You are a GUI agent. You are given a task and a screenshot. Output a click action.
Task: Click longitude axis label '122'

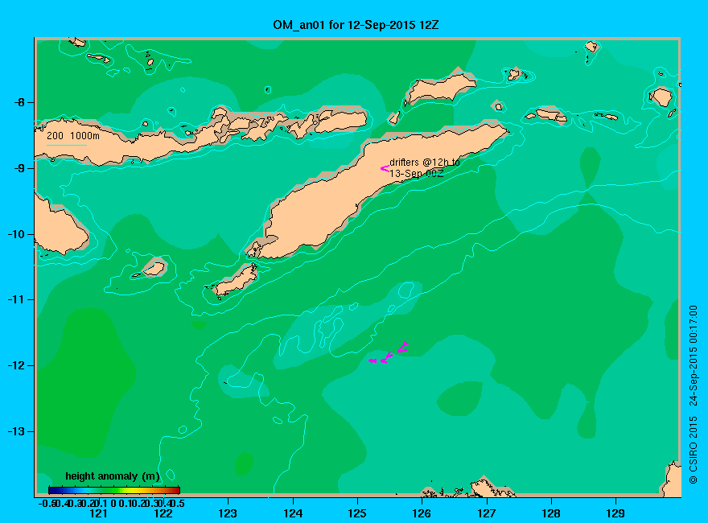tap(163, 513)
